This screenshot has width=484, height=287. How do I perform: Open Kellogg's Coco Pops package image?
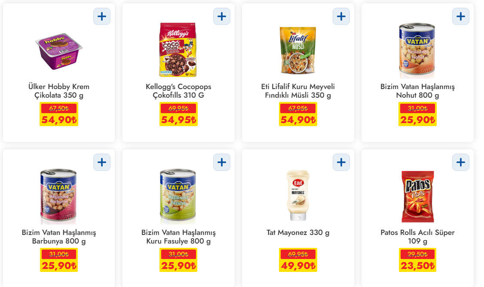pos(178,50)
